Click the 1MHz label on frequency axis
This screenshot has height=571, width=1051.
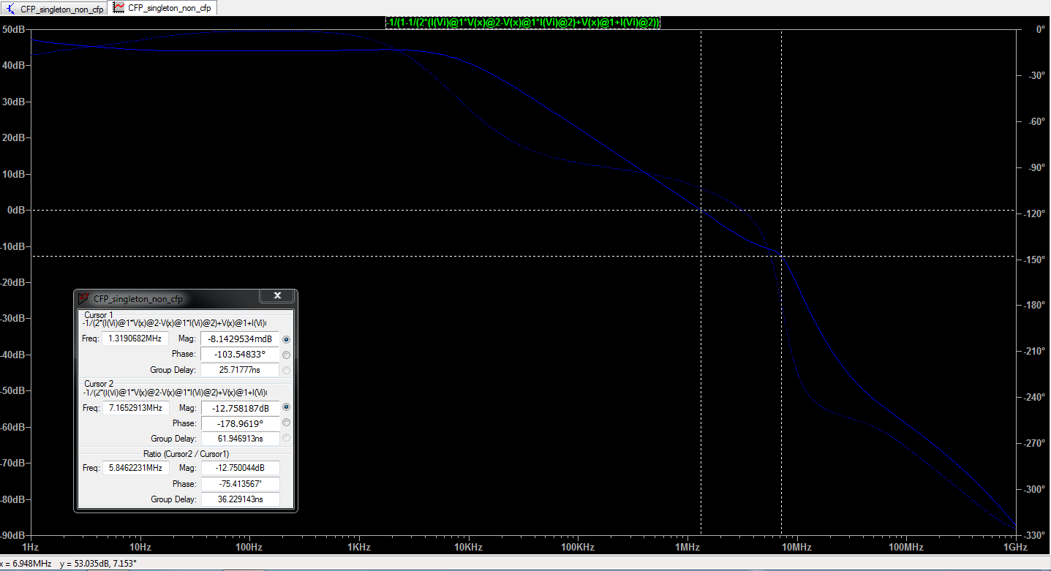coord(687,548)
